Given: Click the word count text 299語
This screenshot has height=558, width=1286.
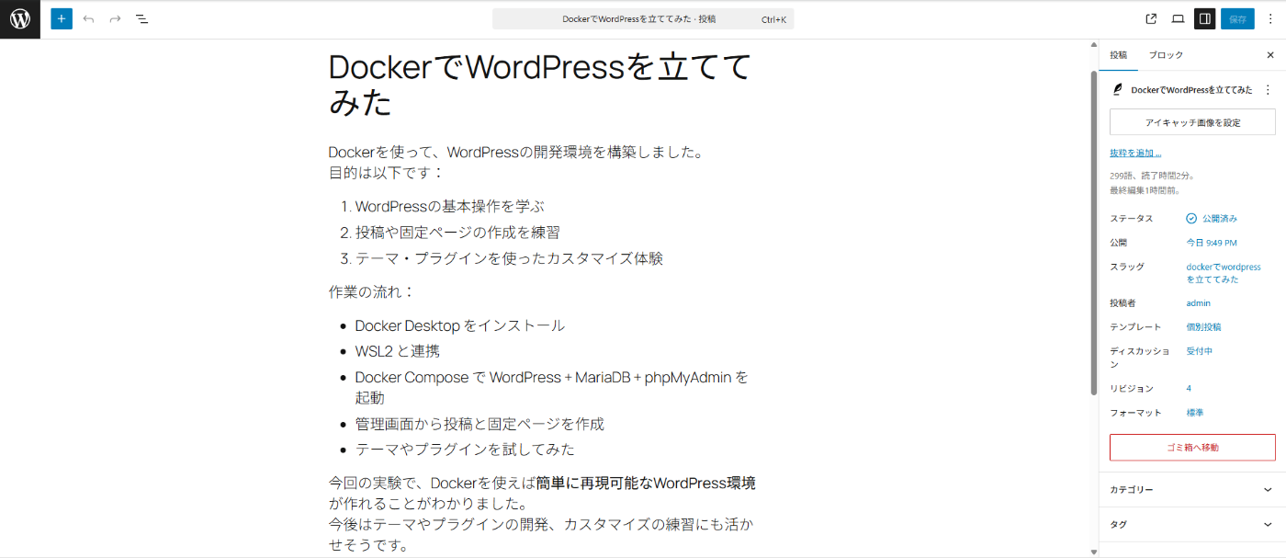Looking at the screenshot, I should [1121, 176].
